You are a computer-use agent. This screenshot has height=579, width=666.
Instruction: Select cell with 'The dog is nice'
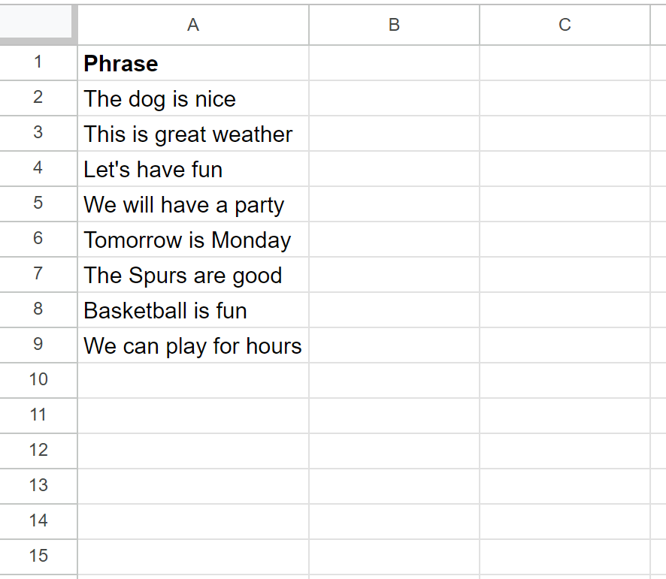point(193,98)
